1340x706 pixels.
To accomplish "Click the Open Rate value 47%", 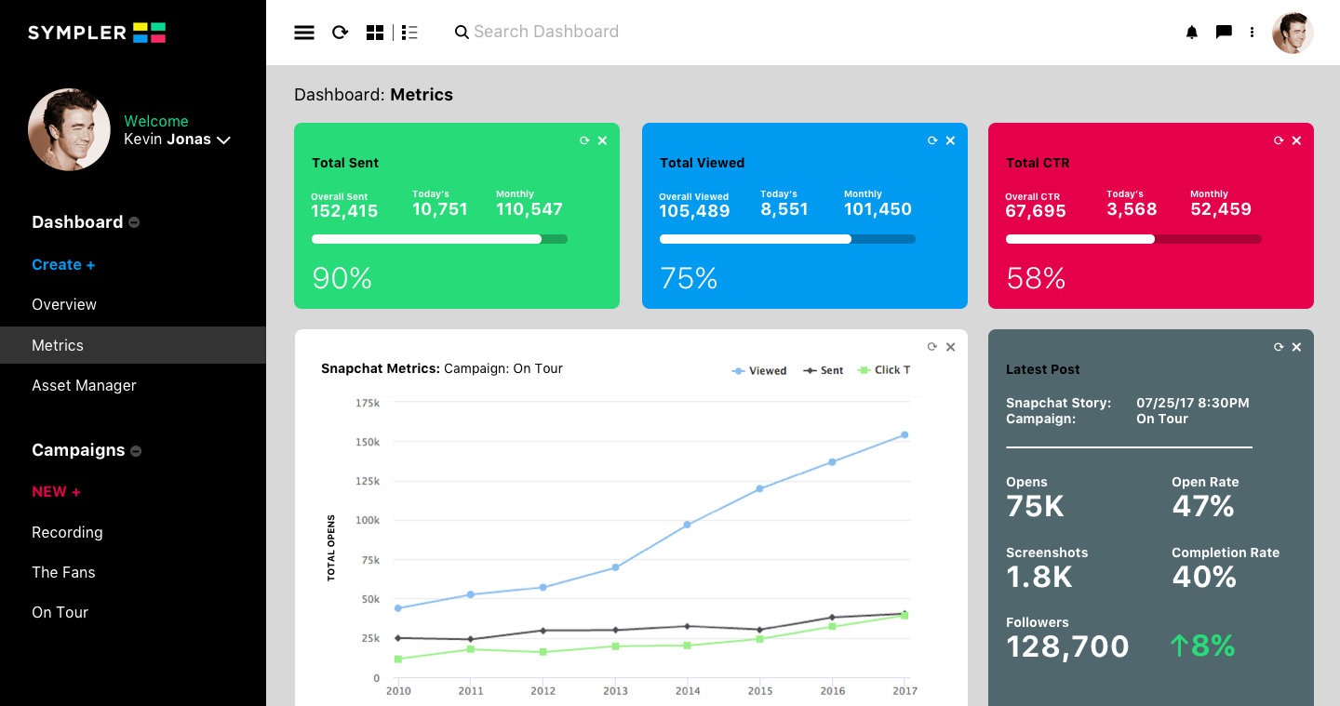I will click(1203, 507).
